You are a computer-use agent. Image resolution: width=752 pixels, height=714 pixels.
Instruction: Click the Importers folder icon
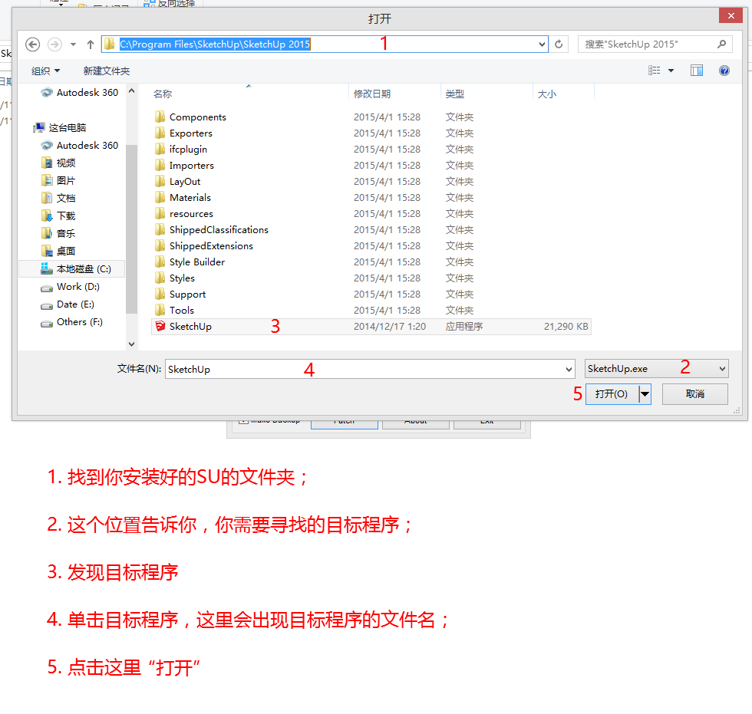(x=160, y=166)
